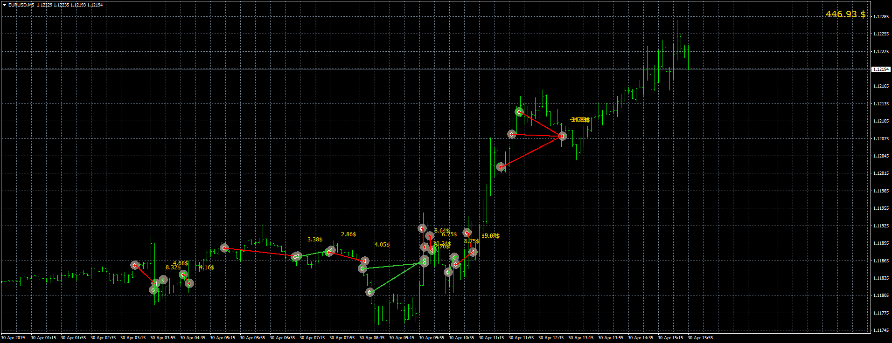Click the 1.12285 price scale label

(881, 17)
